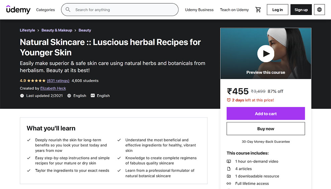The height and width of the screenshot is (189, 331).
Task: Open the 631 ratings link
Action: point(58,81)
